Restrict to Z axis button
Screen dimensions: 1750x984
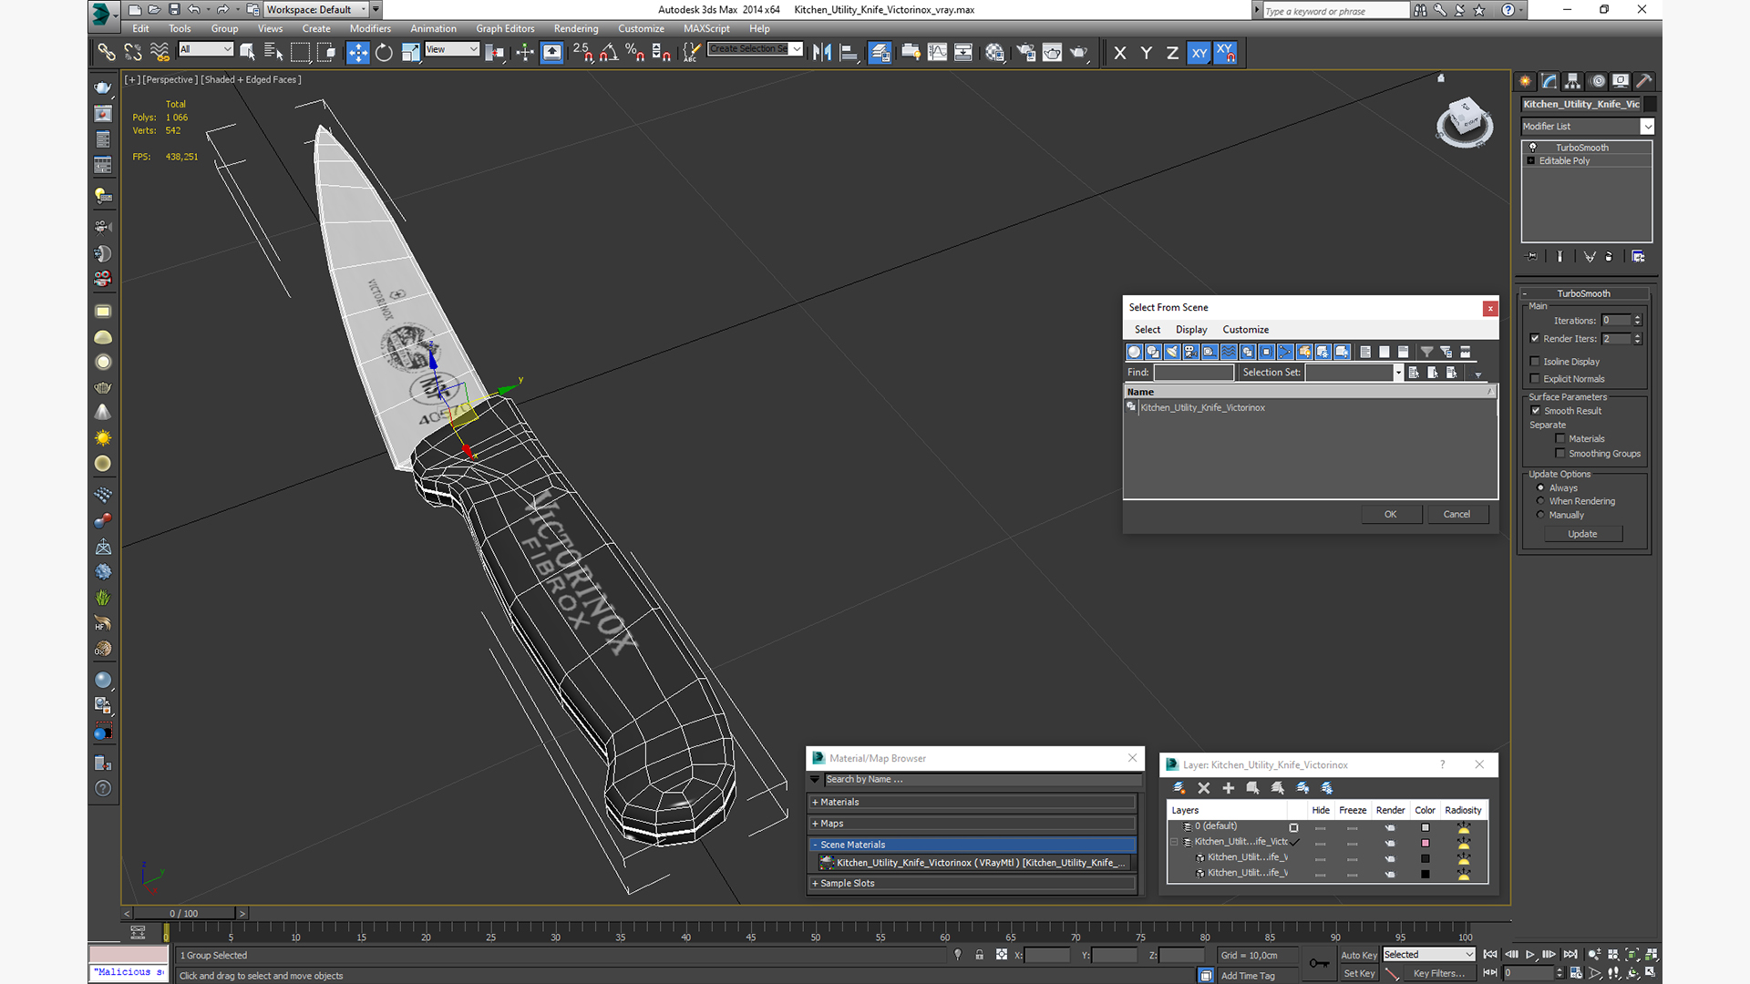point(1172,53)
